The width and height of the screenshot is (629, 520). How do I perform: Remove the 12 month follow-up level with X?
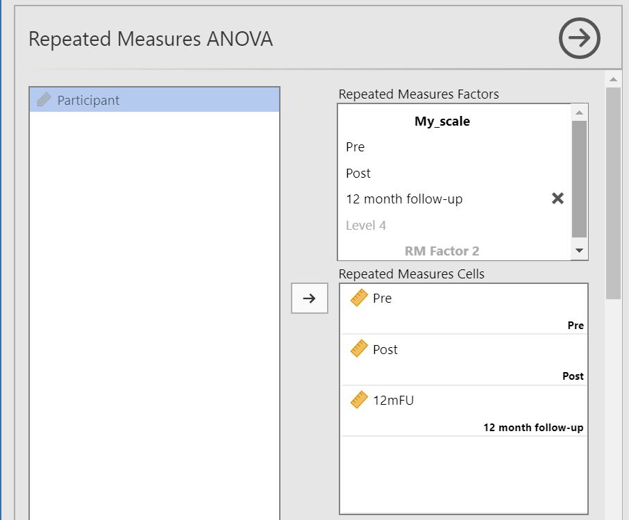(557, 199)
